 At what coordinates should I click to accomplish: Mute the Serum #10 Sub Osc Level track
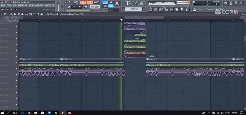(16, 75)
